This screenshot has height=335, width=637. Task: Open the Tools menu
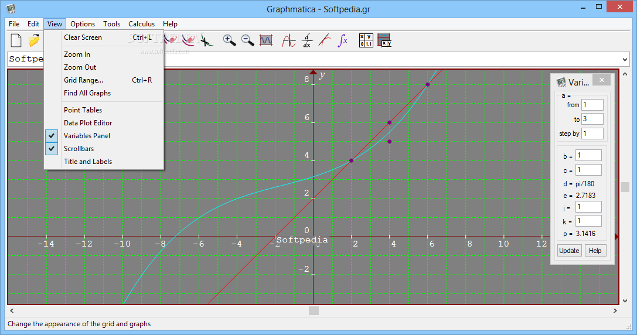point(112,24)
